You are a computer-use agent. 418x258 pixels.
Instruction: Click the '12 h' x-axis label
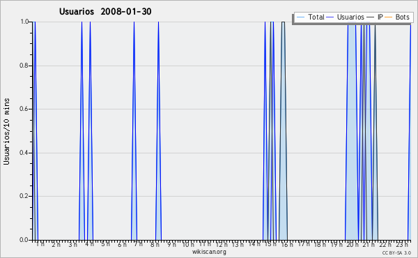(x=222, y=244)
